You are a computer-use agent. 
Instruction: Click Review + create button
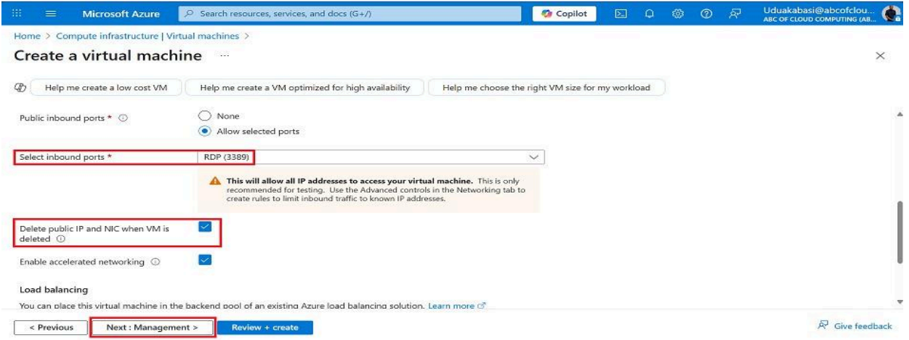coord(264,328)
